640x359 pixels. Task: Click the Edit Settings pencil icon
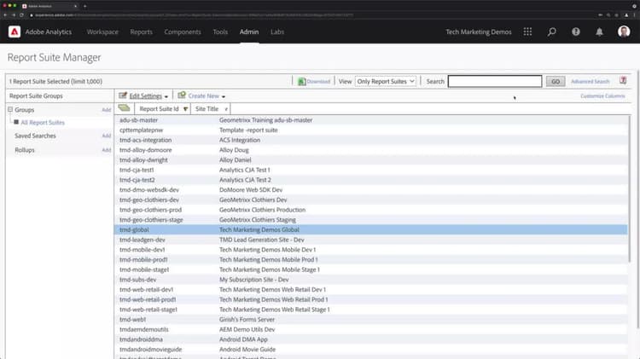(122, 96)
